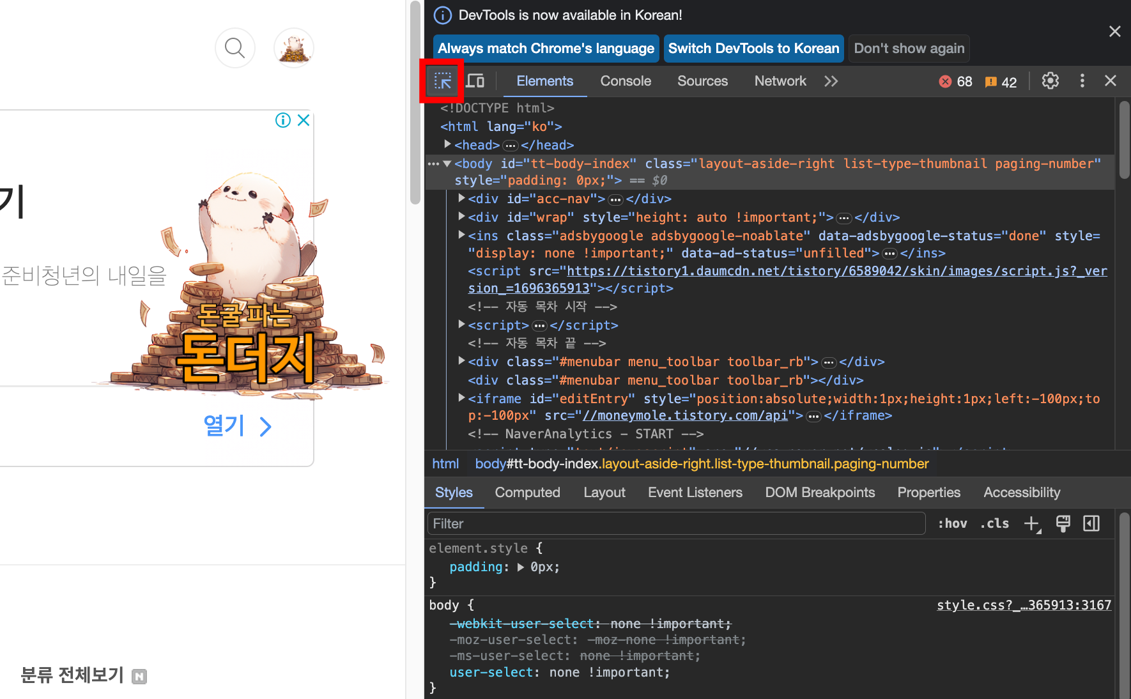Expand the first #menubar div node
The width and height of the screenshot is (1131, 699).
(x=461, y=361)
